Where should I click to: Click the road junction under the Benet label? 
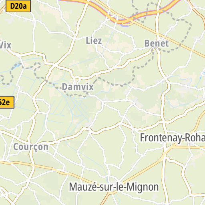[x=155, y=48]
